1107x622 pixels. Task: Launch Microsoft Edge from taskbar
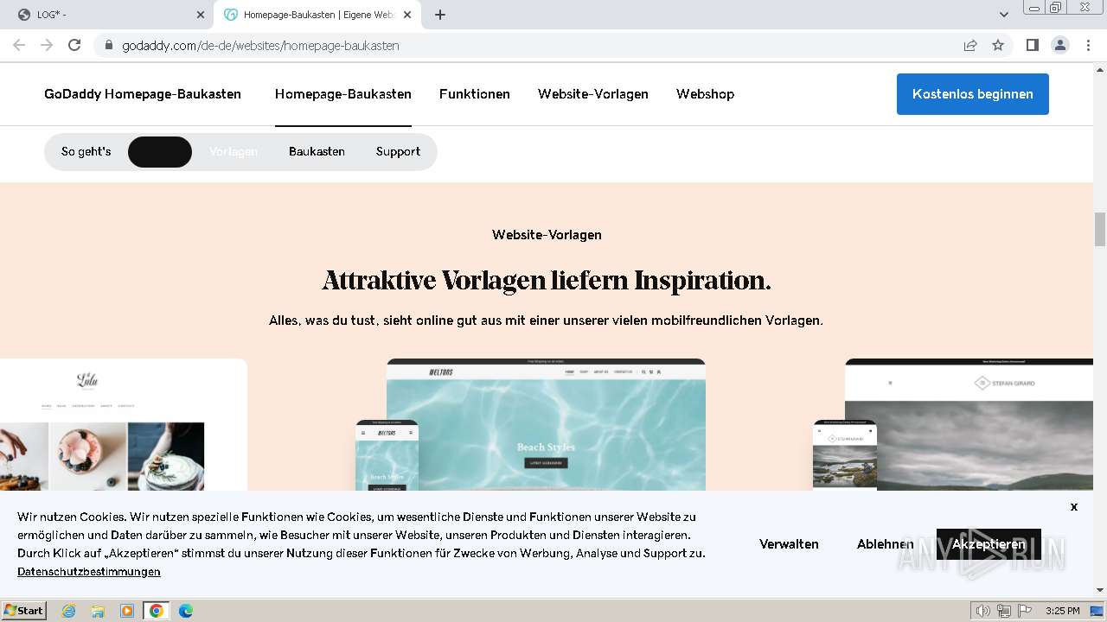tap(186, 611)
